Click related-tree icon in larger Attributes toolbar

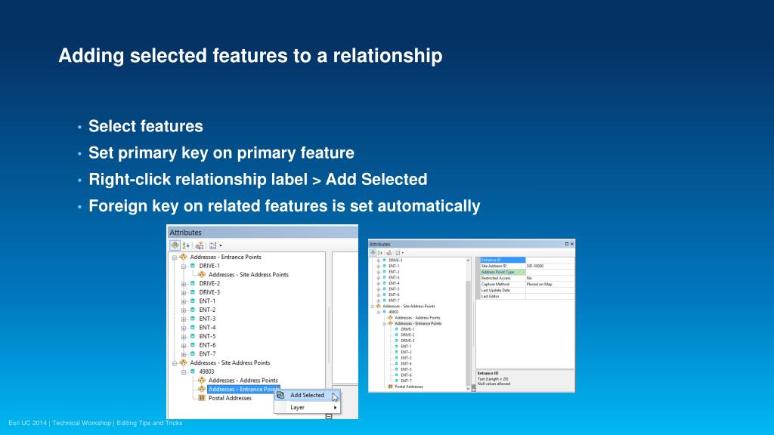pos(200,245)
